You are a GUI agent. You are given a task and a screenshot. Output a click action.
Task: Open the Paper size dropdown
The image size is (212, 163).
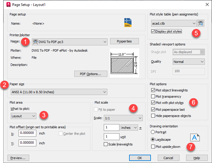tap(59, 92)
